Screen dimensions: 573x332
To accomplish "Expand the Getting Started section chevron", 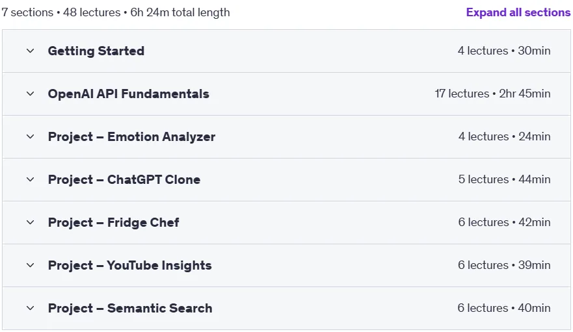I will click(x=31, y=51).
